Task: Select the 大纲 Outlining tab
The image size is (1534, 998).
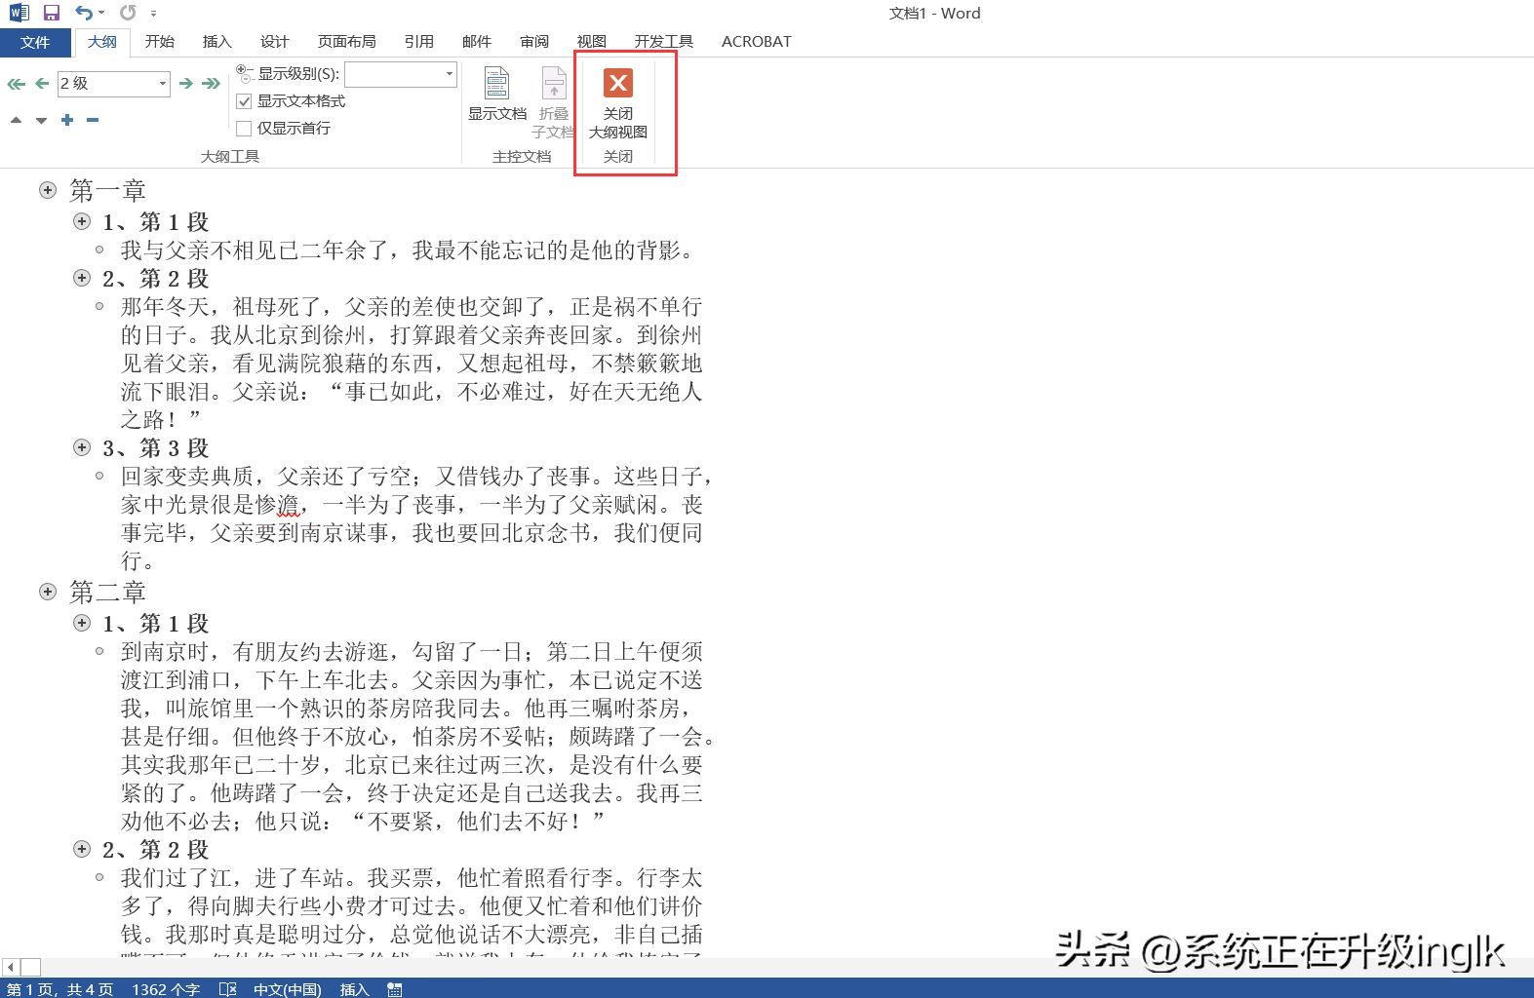Action: (x=102, y=42)
